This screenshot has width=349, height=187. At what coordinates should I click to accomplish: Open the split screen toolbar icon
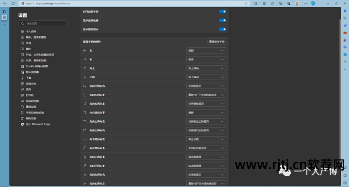[265, 3]
